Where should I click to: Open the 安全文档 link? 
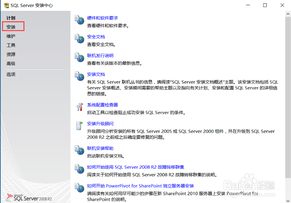point(96,37)
